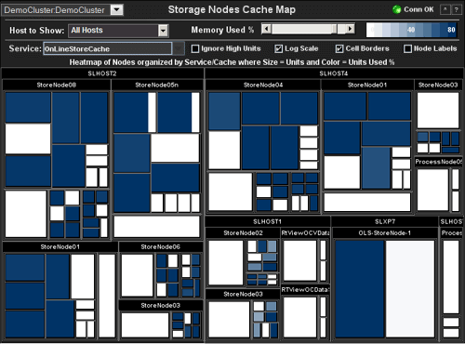This screenshot has height=344, width=465.
Task: Toggle the Cell Borders checkbox
Action: click(x=339, y=48)
